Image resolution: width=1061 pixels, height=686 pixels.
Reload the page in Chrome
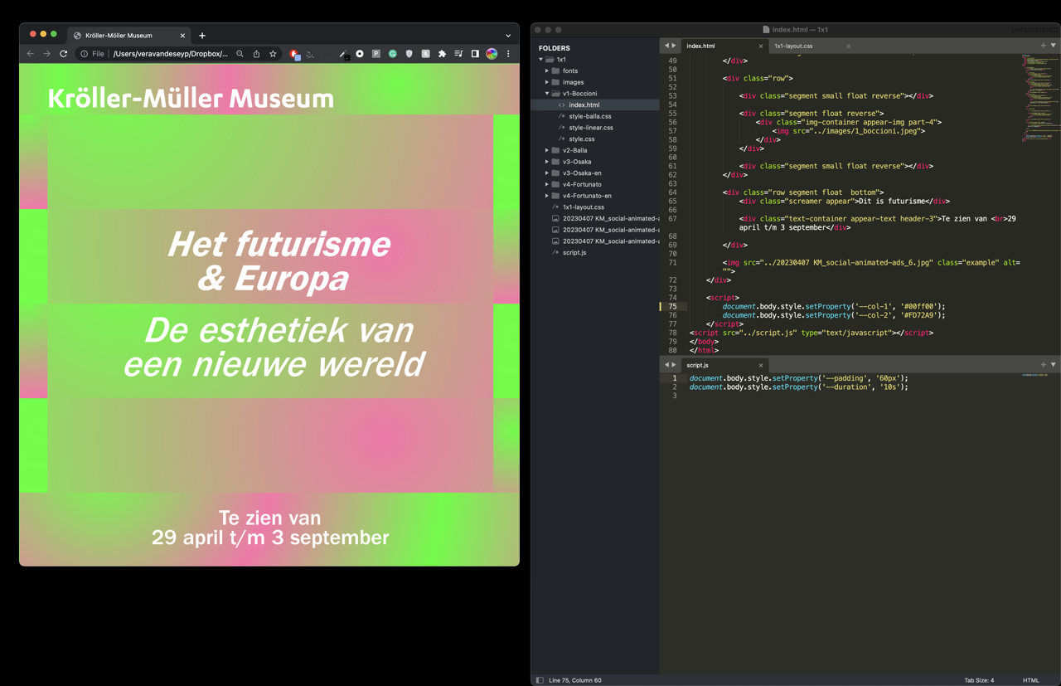[64, 54]
